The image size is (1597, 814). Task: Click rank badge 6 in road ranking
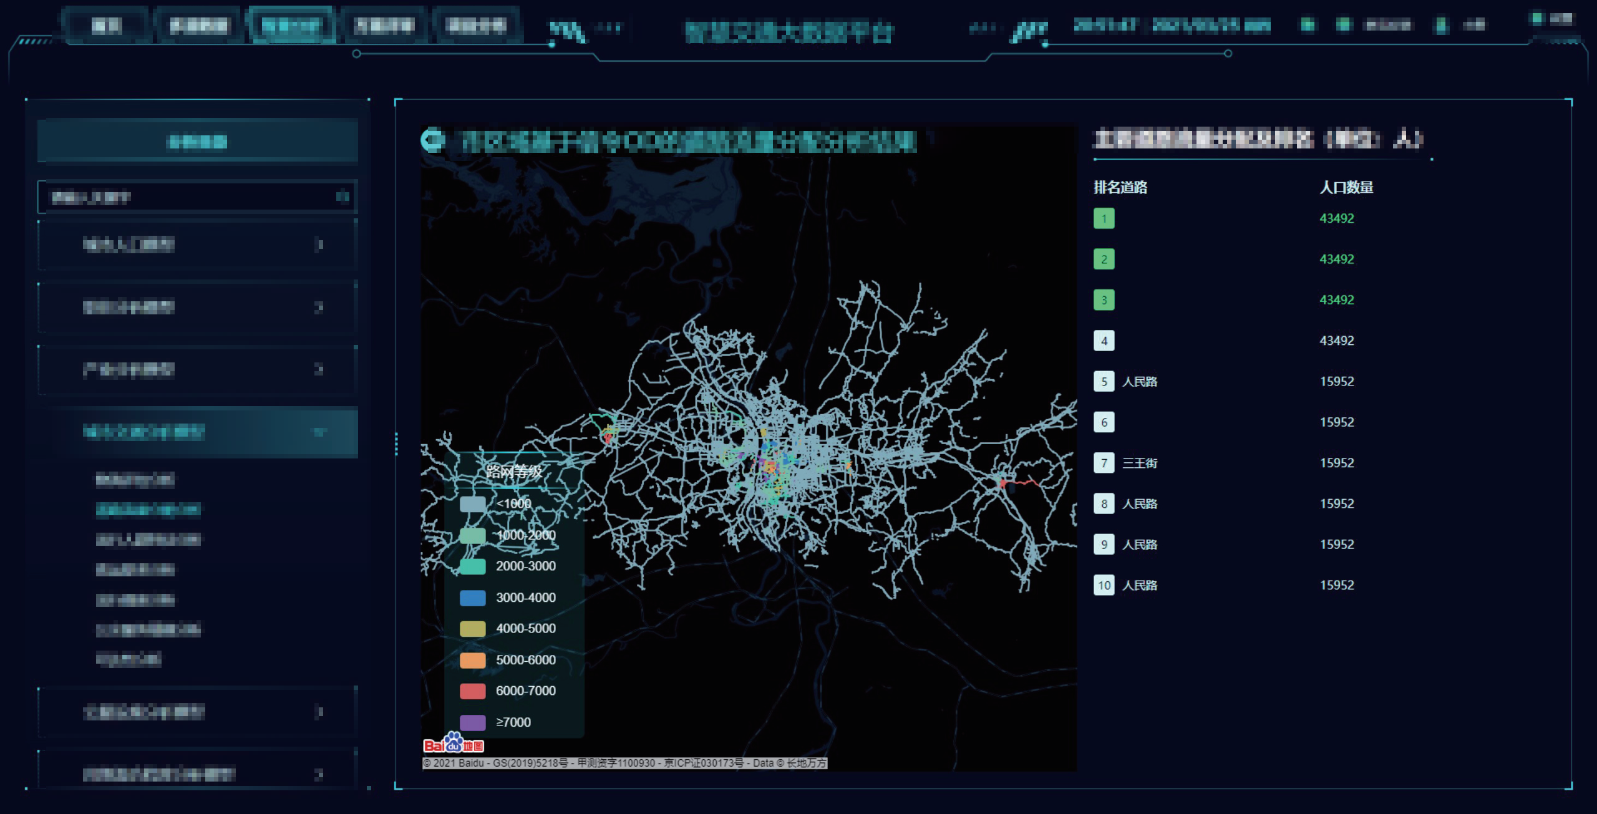tap(1104, 422)
